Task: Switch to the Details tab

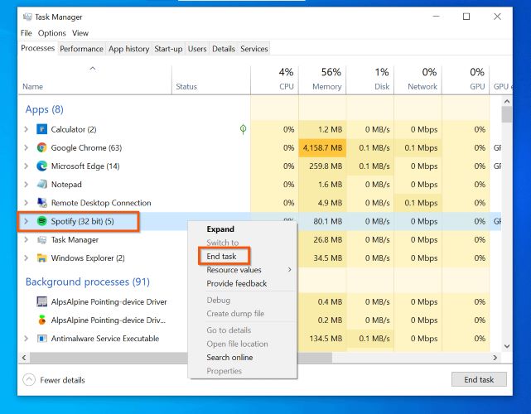Action: [x=224, y=49]
